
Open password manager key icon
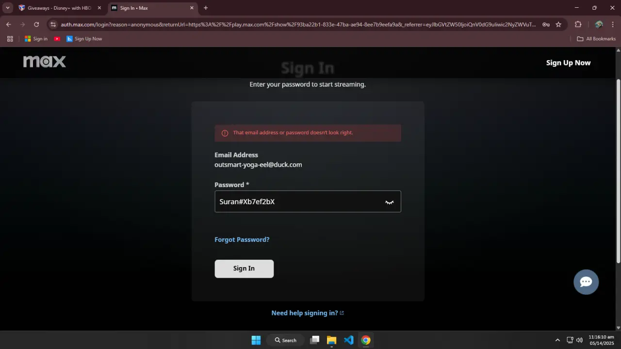(546, 24)
